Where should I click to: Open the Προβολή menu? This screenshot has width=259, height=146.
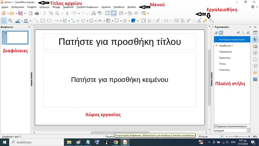point(32,7)
